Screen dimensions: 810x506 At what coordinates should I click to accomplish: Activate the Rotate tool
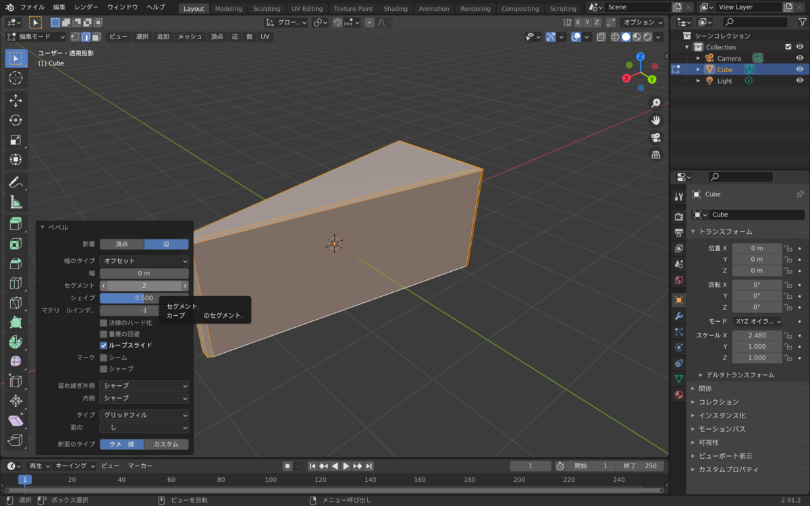click(x=16, y=120)
